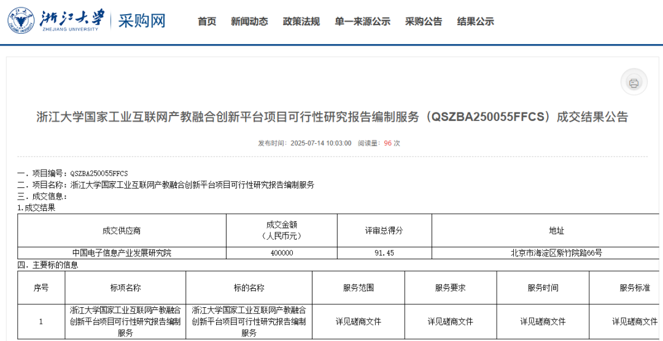Click the print icon button

[634, 83]
